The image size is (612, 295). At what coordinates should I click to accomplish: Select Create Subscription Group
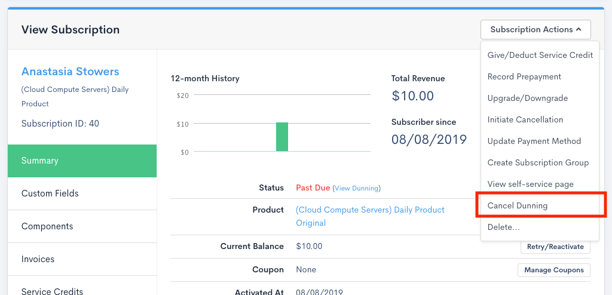click(538, 162)
